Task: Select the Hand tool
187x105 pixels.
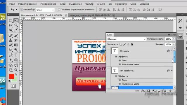Action: point(11,70)
